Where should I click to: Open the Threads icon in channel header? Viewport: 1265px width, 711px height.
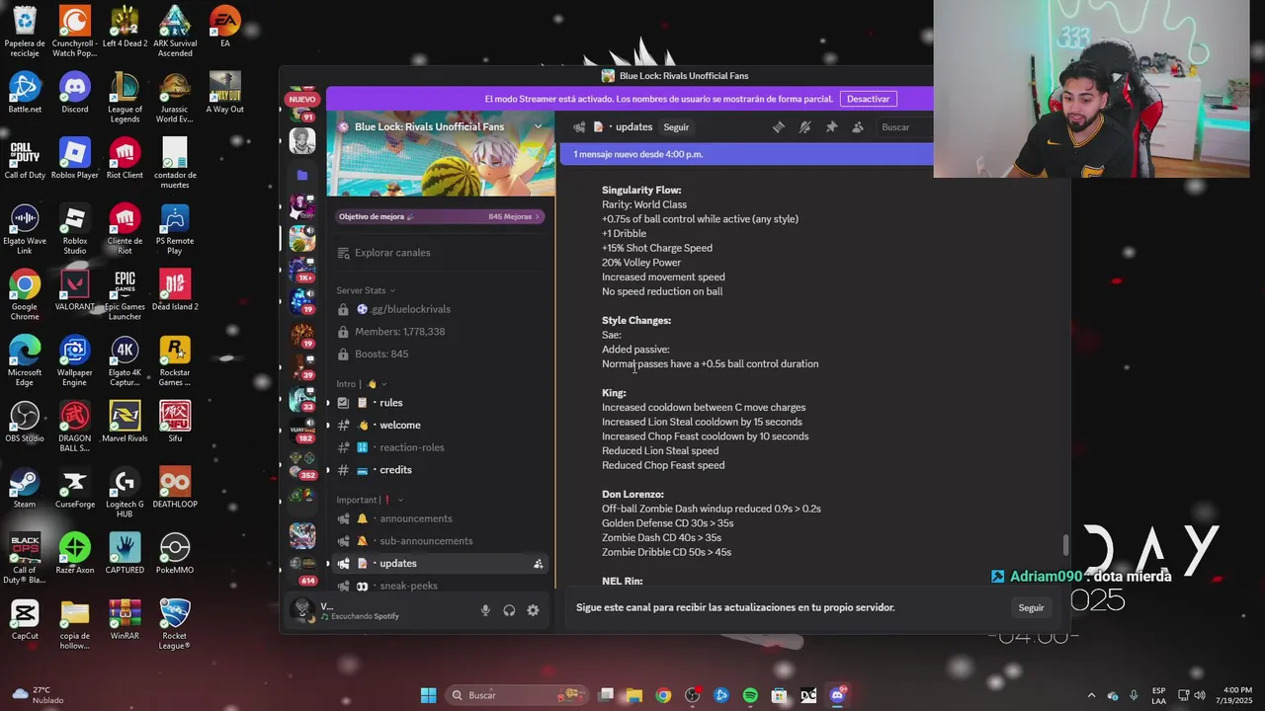(x=779, y=126)
